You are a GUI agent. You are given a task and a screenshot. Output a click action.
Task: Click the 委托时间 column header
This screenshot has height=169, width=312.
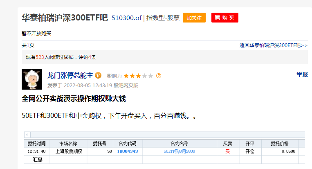tap(37, 143)
